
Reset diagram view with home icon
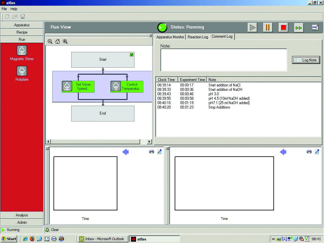tap(58, 41)
